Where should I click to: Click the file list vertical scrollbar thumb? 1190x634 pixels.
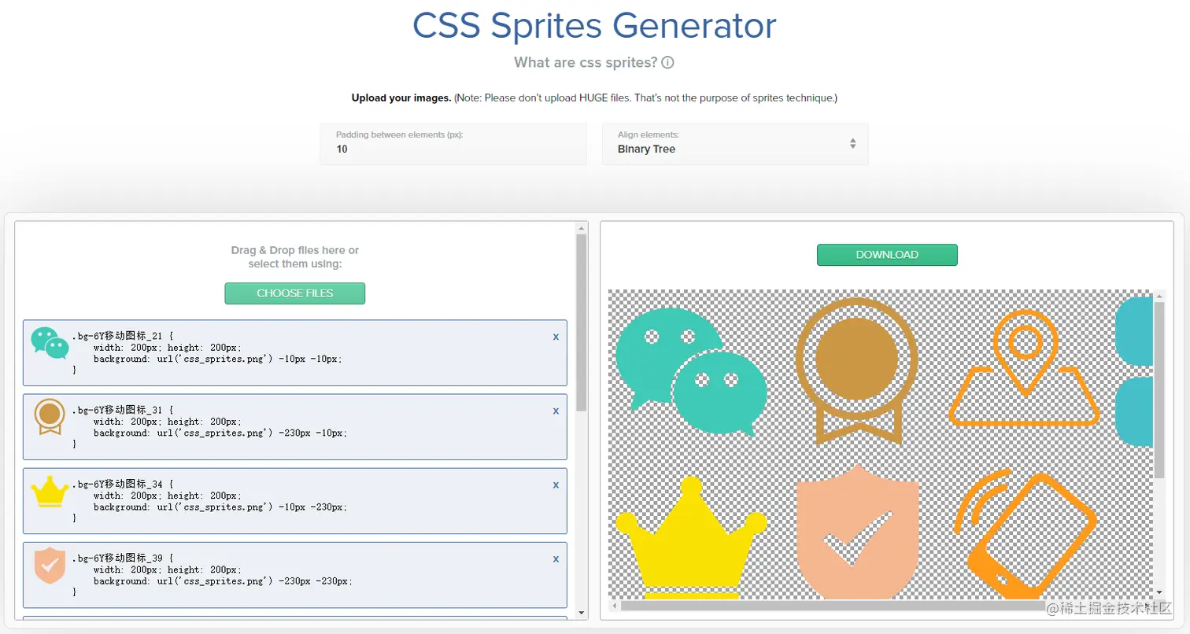click(x=582, y=323)
